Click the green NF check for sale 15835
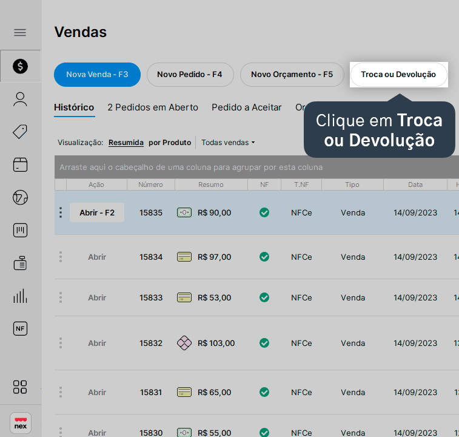Screen dimensions: 459x437 pyautogui.click(x=264, y=212)
